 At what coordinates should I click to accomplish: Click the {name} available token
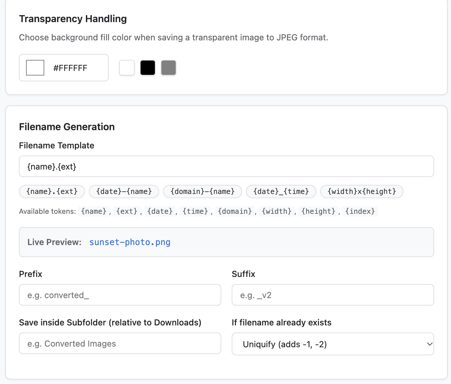coord(94,211)
